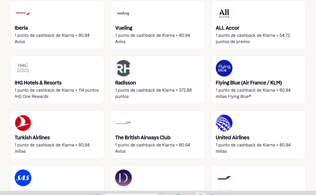Click '80,94 millas Flying Blue' text
The width and height of the screenshot is (316, 195).
pyautogui.click(x=253, y=93)
